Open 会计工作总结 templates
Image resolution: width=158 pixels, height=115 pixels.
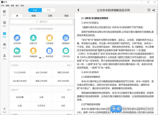pos(41,72)
